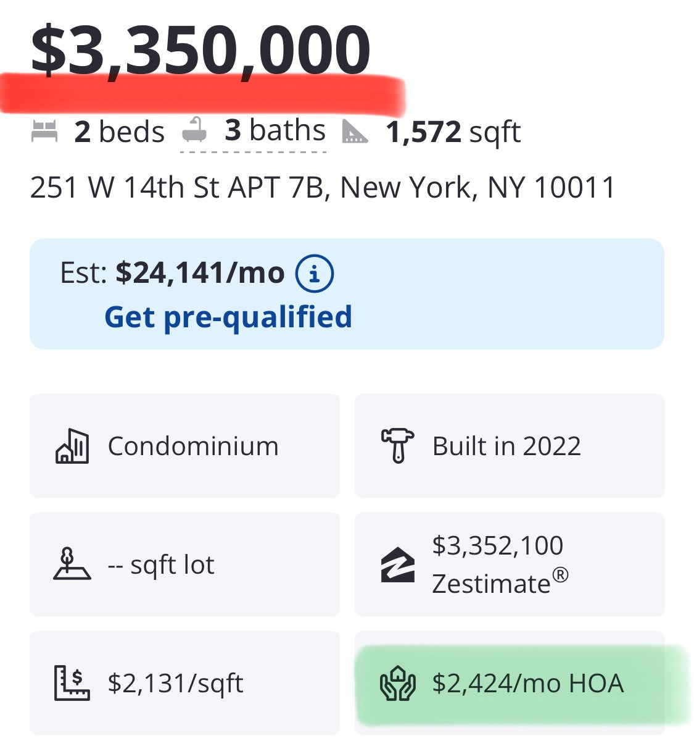
Task: Click the Est: $24,141/mo payment text
Action: tap(172, 273)
